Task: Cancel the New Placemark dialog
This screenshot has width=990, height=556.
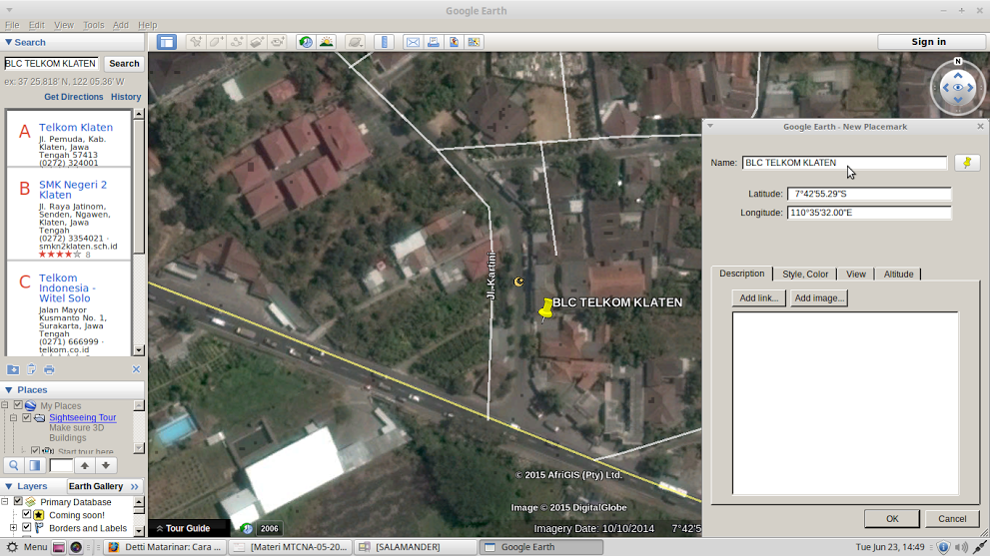Action: 951,519
